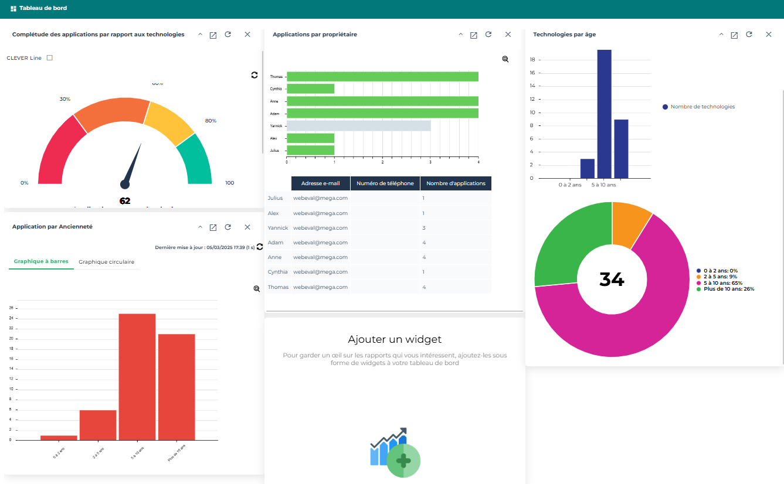Refresh the Technologies par âge widget
The image size is (784, 484).
pyautogui.click(x=749, y=35)
